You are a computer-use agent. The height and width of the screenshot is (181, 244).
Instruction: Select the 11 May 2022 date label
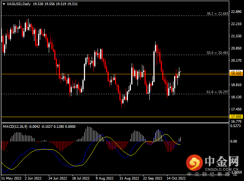click(x=11, y=178)
